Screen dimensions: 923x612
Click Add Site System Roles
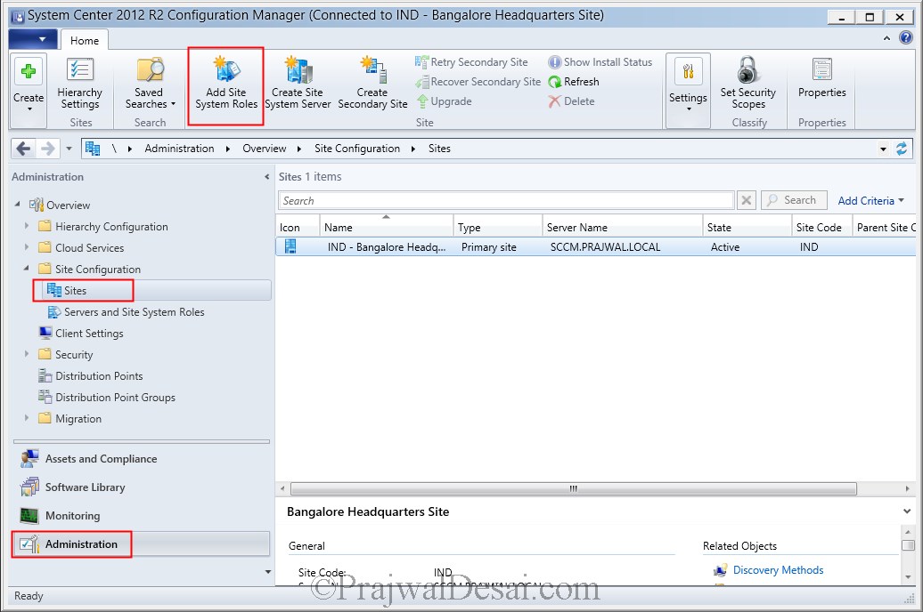(x=226, y=85)
